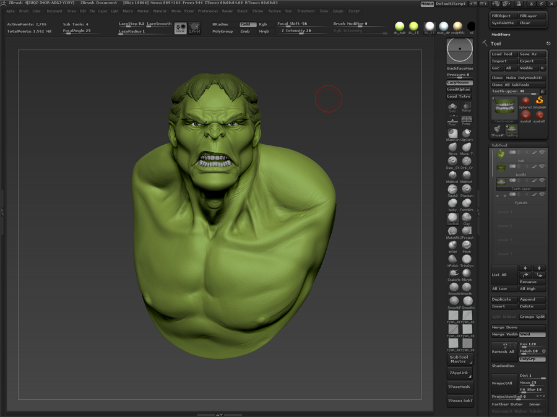Select the Standard brush
This screenshot has height=417, width=557.
(467, 189)
